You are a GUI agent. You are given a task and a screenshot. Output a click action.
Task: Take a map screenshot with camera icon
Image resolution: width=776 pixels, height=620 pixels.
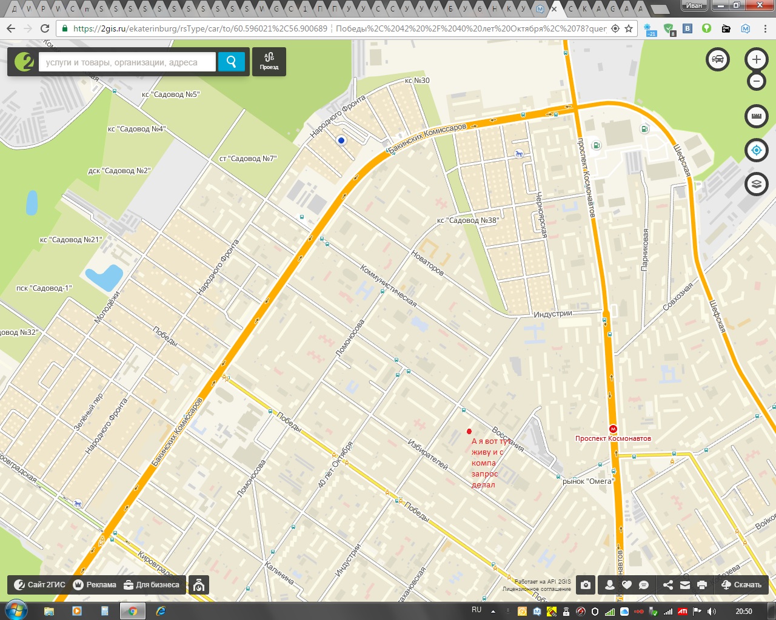click(585, 585)
